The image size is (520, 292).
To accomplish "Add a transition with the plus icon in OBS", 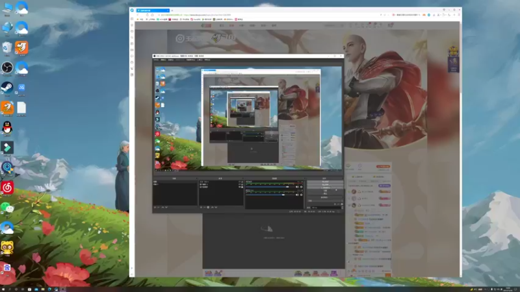I will pyautogui.click(x=335, y=204).
